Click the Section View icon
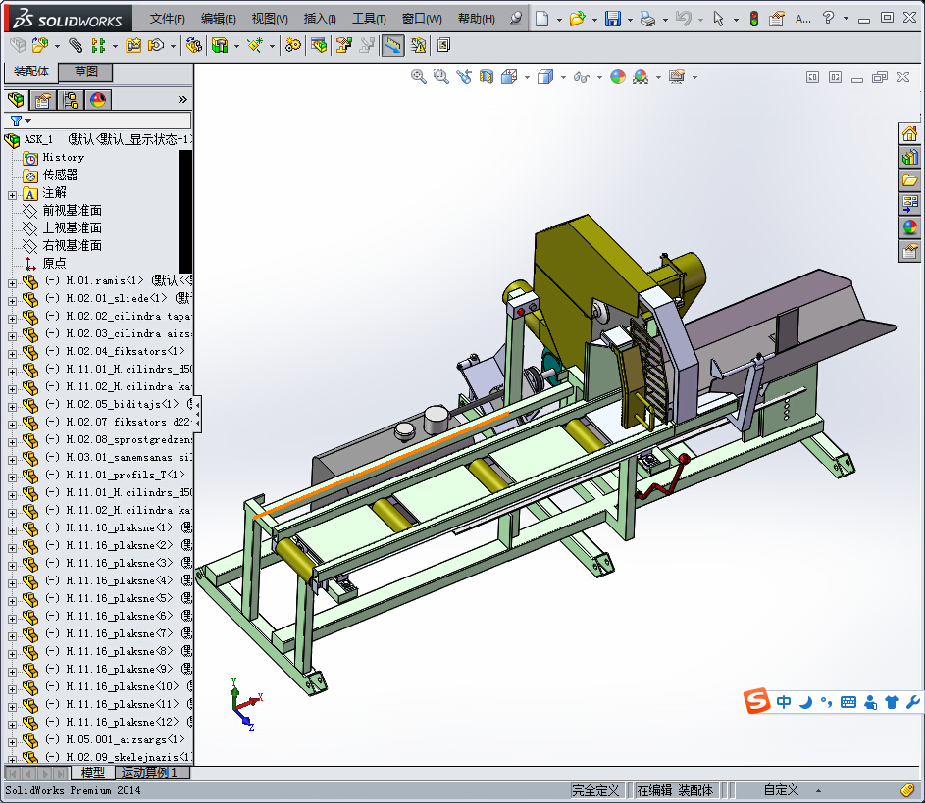925x803 pixels. tap(487, 76)
